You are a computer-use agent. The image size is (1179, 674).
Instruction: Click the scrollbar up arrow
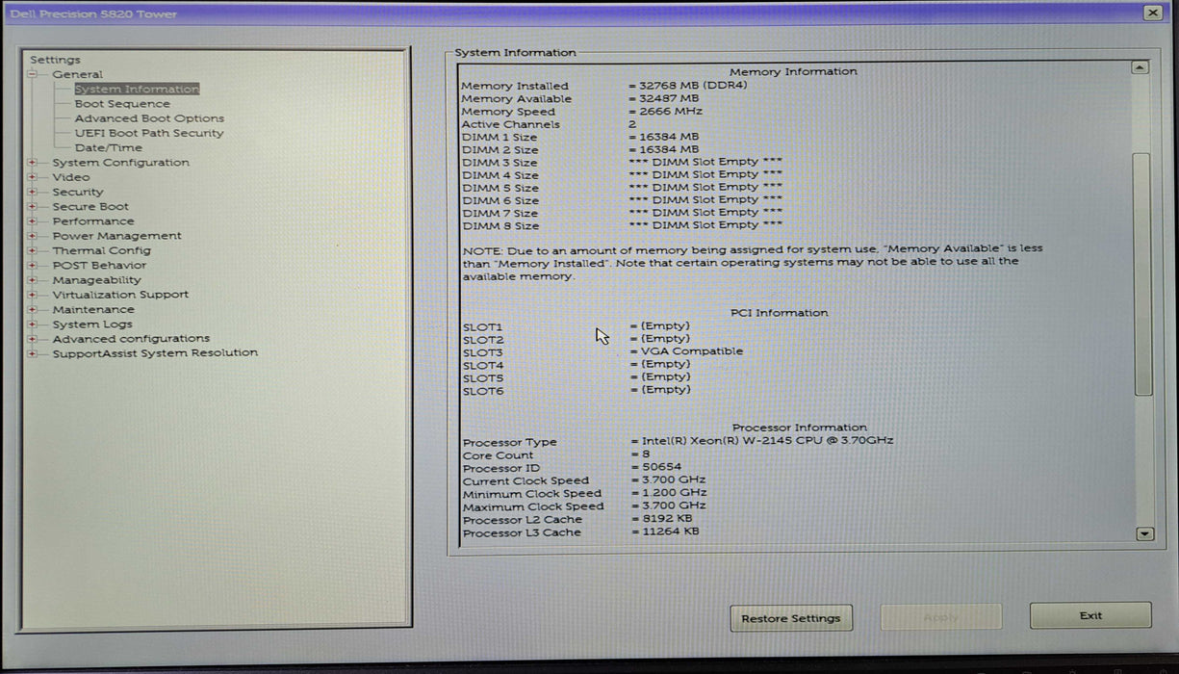pyautogui.click(x=1140, y=66)
